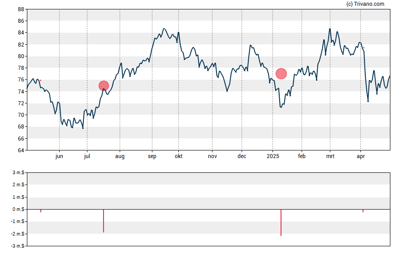The width and height of the screenshot is (398, 253).
Task: Click the 74 price axis label
Action: pyautogui.click(x=21, y=91)
